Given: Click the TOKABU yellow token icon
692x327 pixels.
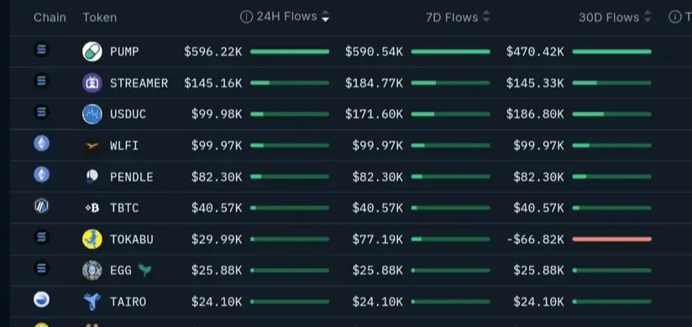Looking at the screenshot, I should pos(92,239).
